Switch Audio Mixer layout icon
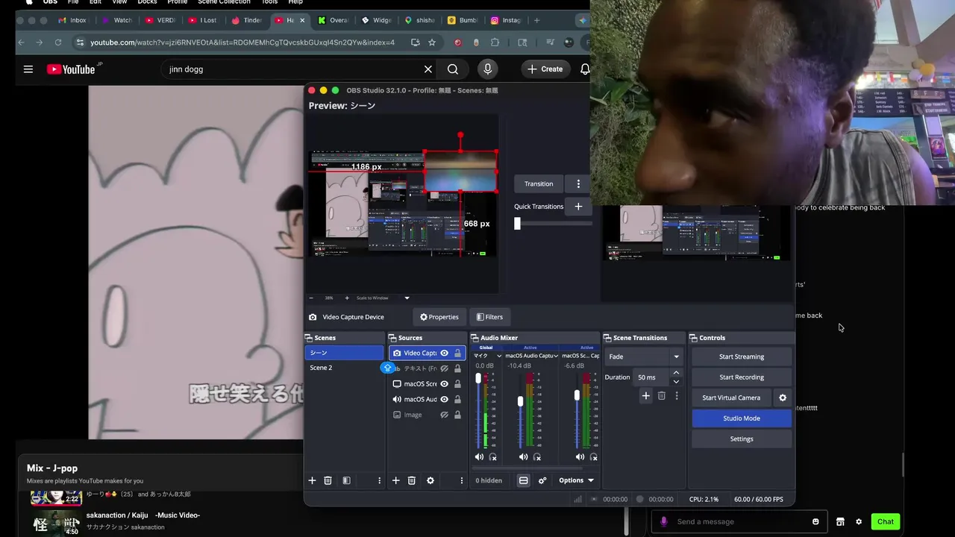 [524, 480]
